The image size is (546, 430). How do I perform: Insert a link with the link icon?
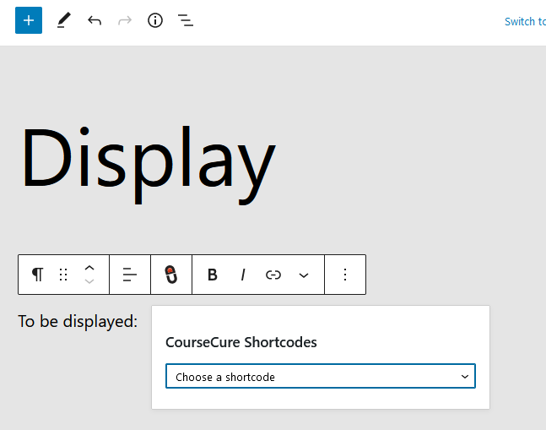click(273, 275)
